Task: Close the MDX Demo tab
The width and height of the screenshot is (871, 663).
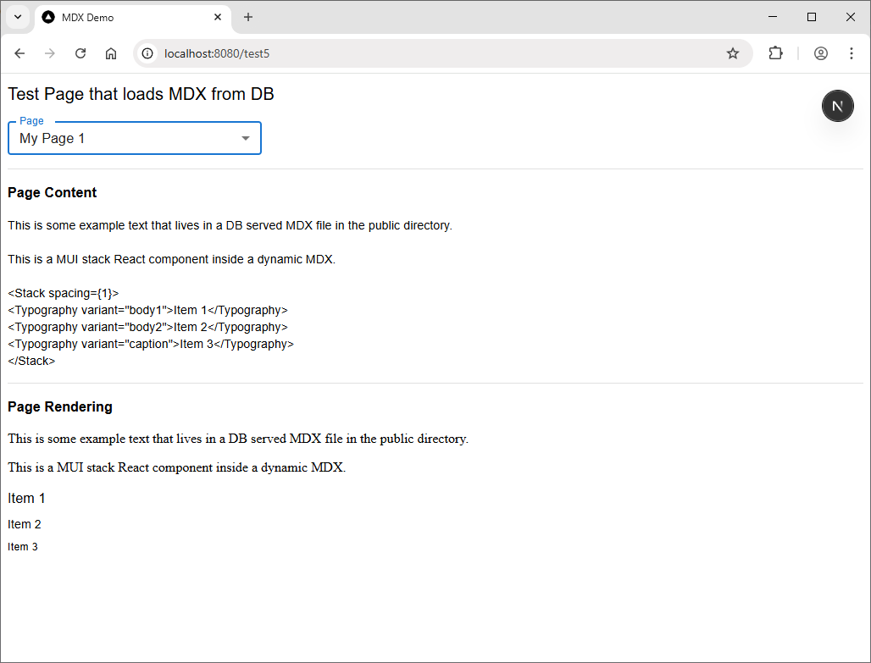Action: [218, 17]
